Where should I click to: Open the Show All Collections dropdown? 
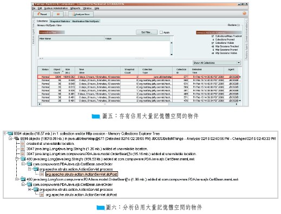[217, 63]
